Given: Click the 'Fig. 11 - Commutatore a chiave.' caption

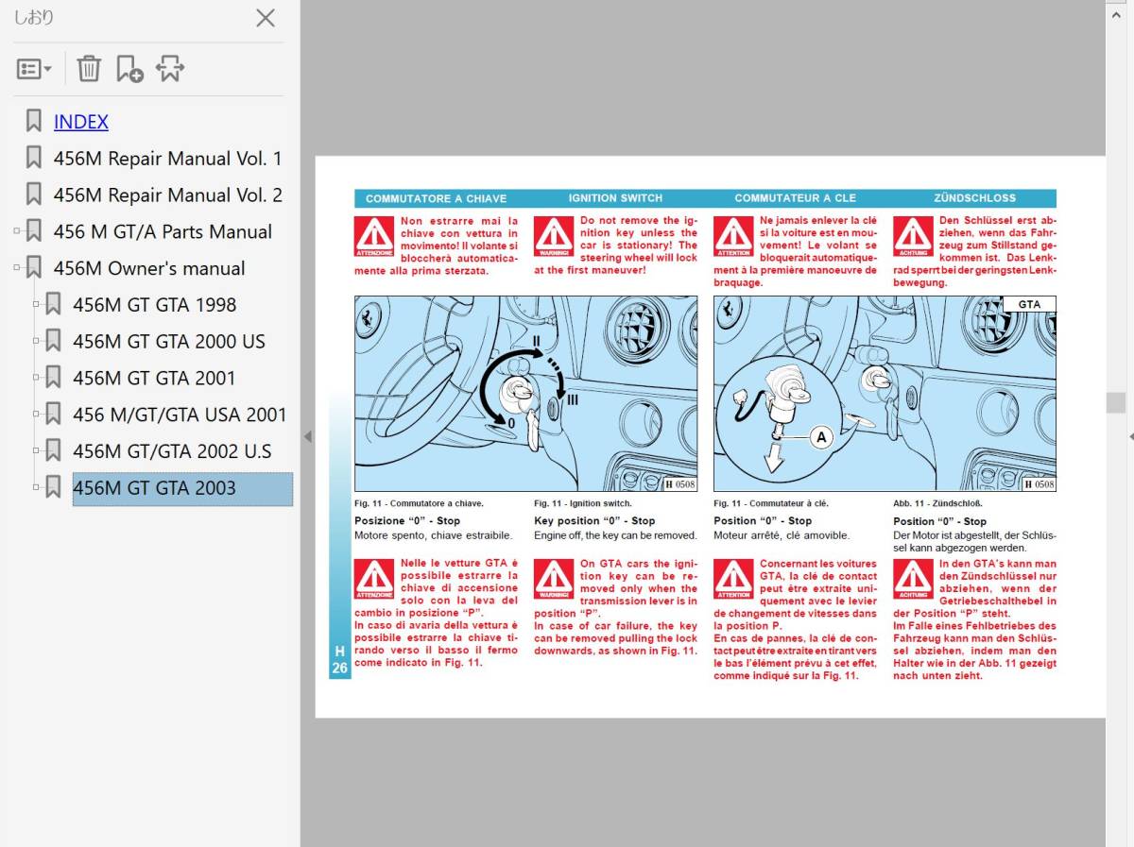Looking at the screenshot, I should pos(419,503).
